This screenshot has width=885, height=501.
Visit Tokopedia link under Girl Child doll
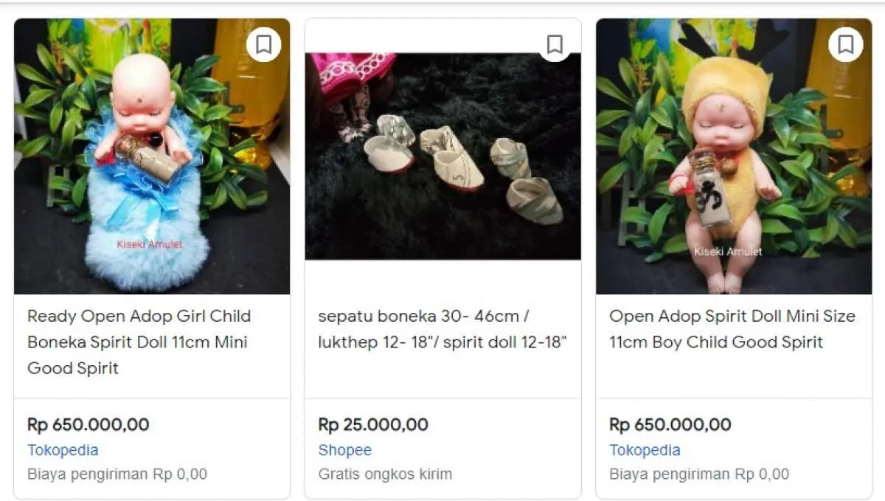pyautogui.click(x=63, y=450)
